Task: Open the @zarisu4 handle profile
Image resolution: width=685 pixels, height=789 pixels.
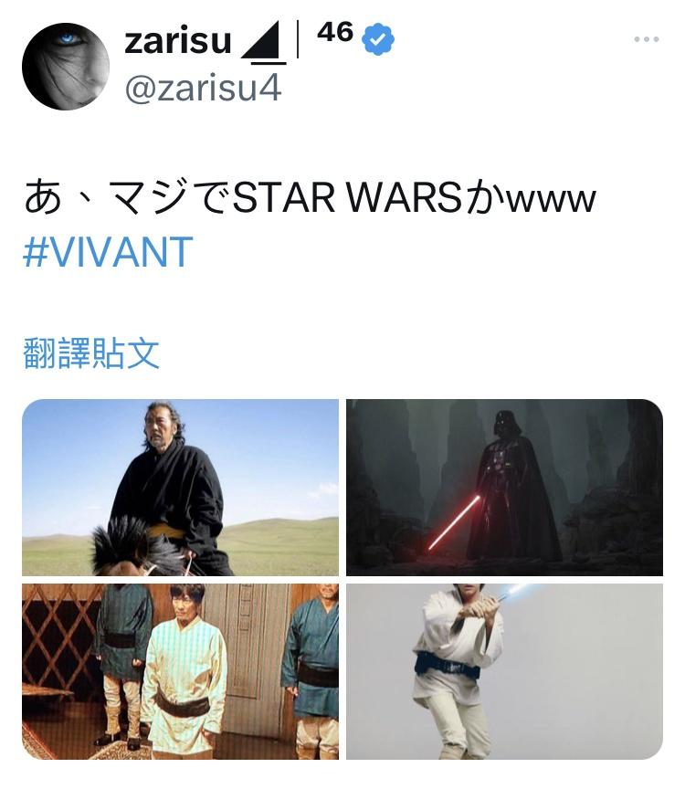Action: (x=203, y=88)
